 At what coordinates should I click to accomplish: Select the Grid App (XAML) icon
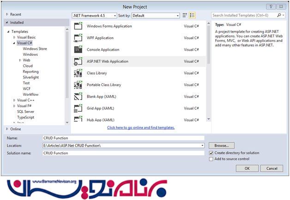(78, 108)
